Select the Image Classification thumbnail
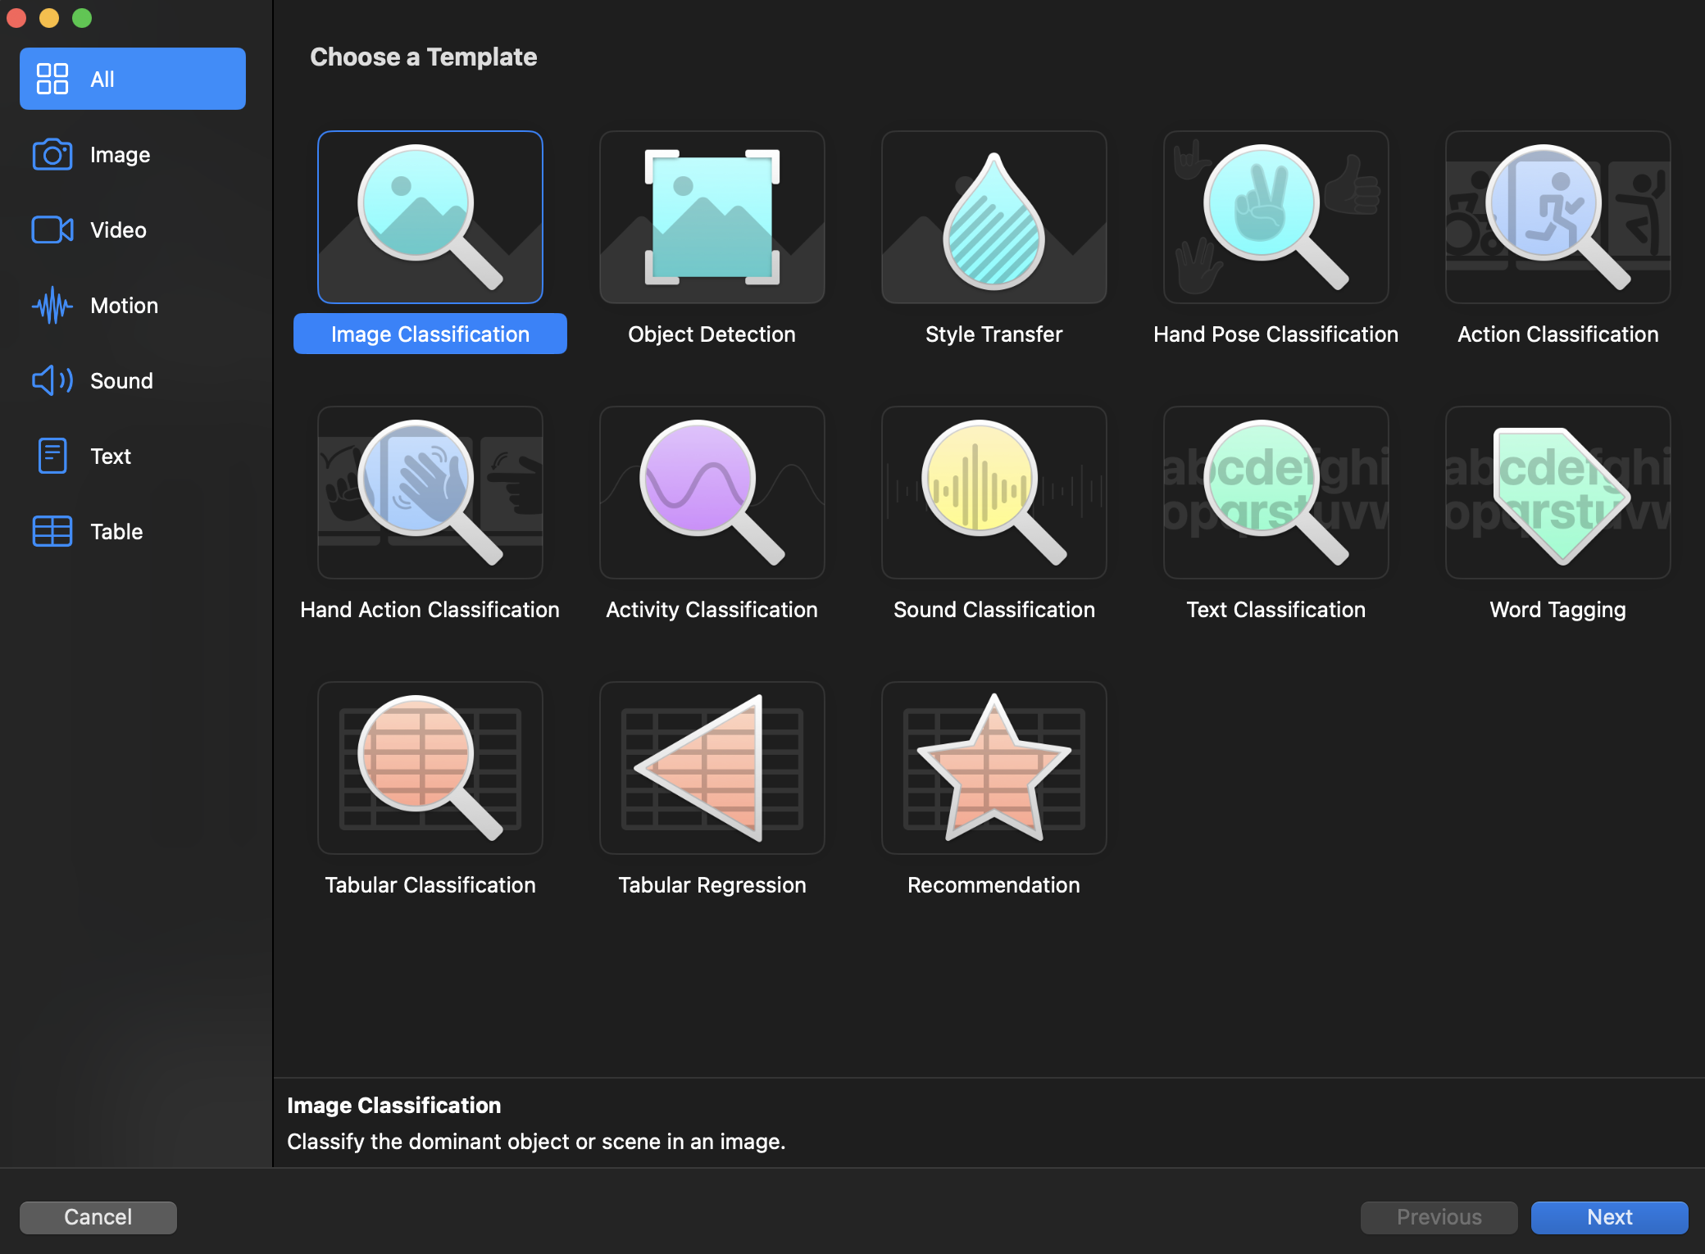Image resolution: width=1705 pixels, height=1254 pixels. pos(430,217)
